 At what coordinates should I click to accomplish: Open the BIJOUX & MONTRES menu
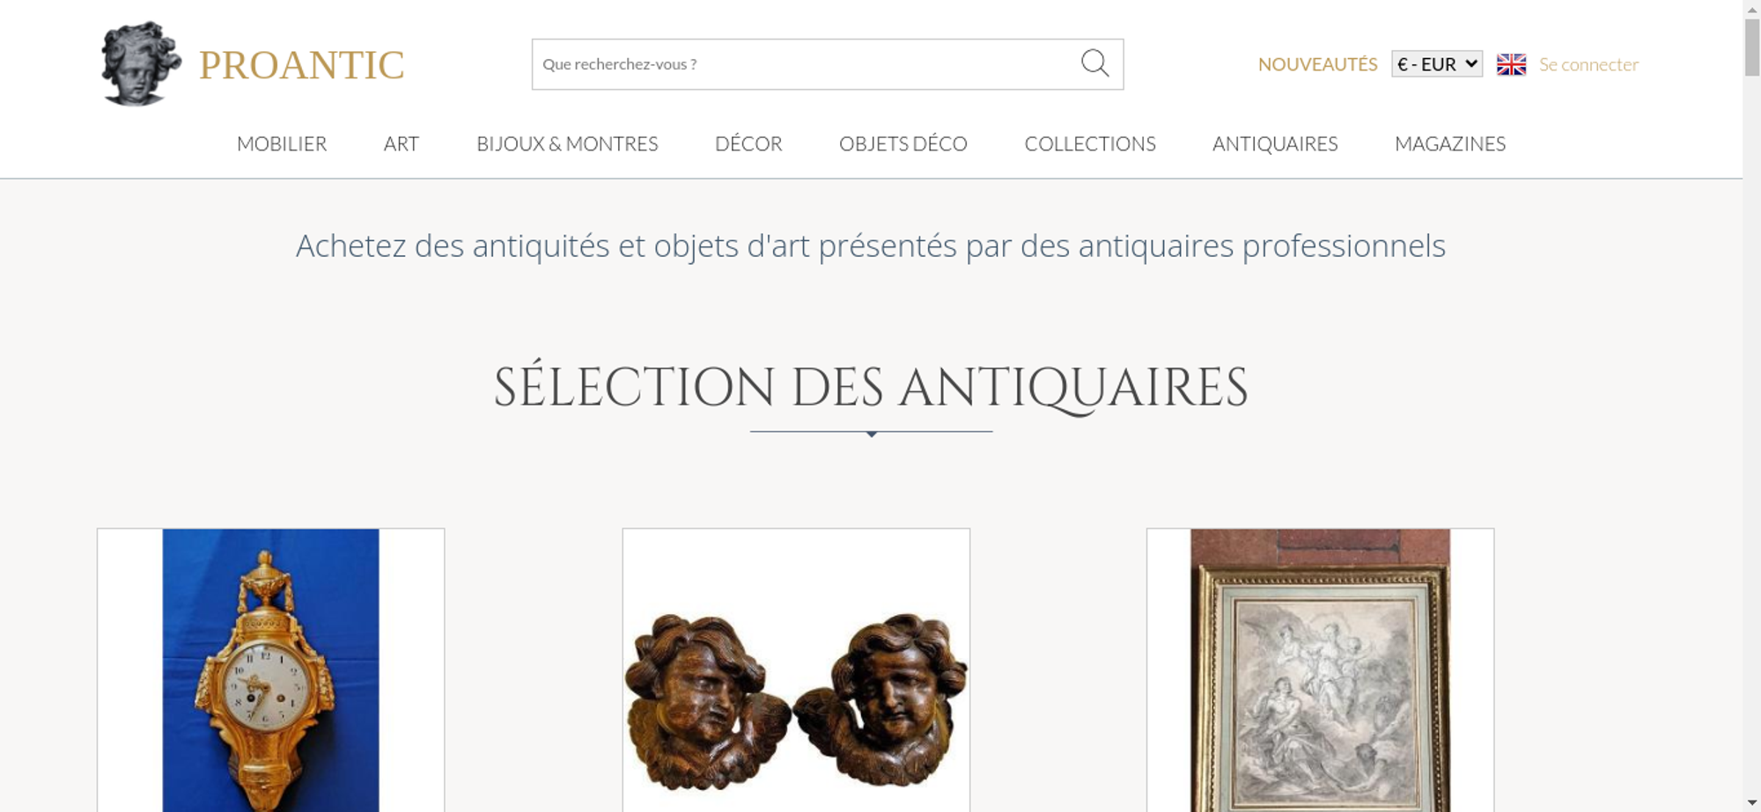pos(567,143)
